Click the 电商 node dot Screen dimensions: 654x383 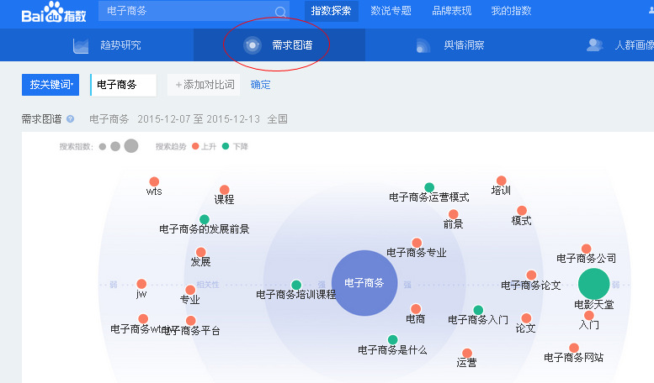click(416, 309)
